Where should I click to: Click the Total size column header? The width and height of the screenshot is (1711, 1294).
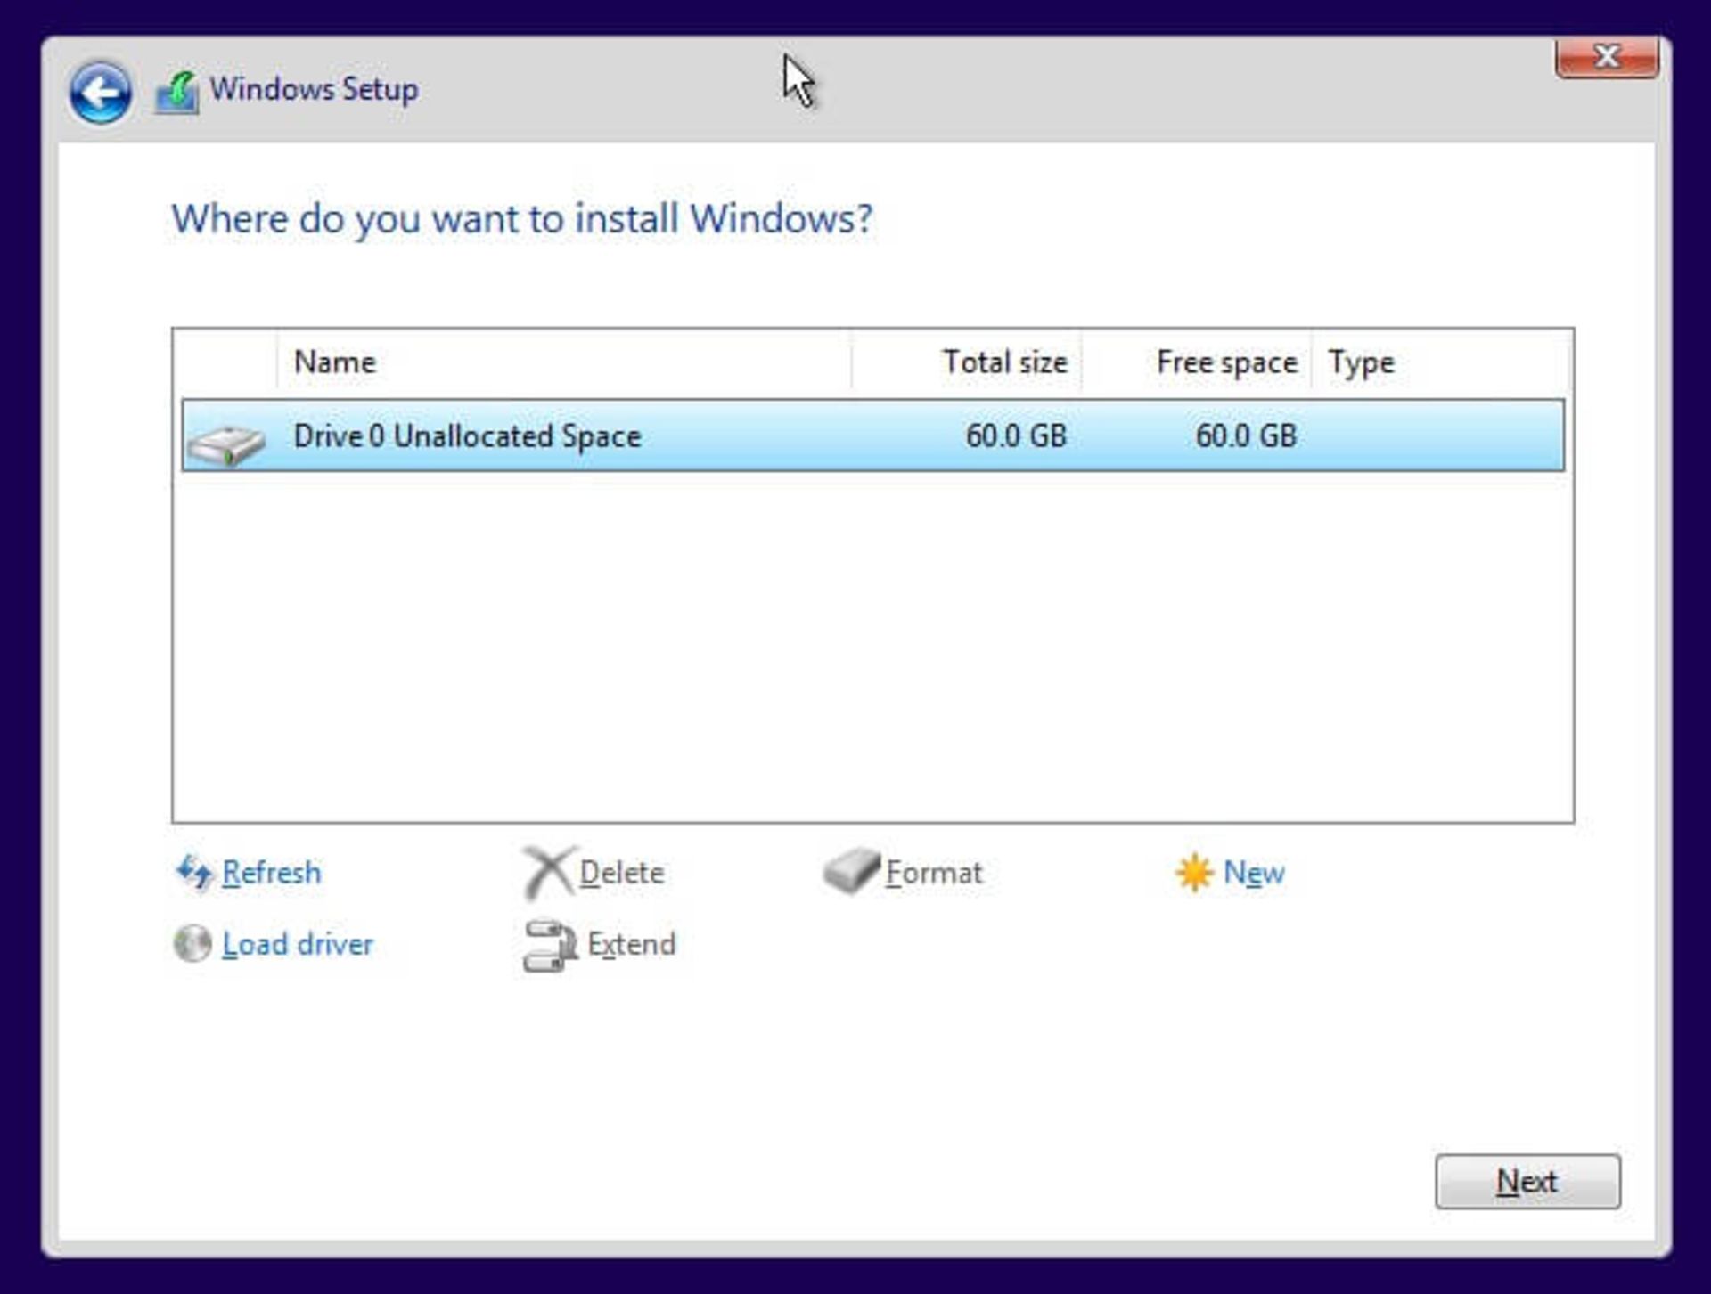[x=966, y=362]
